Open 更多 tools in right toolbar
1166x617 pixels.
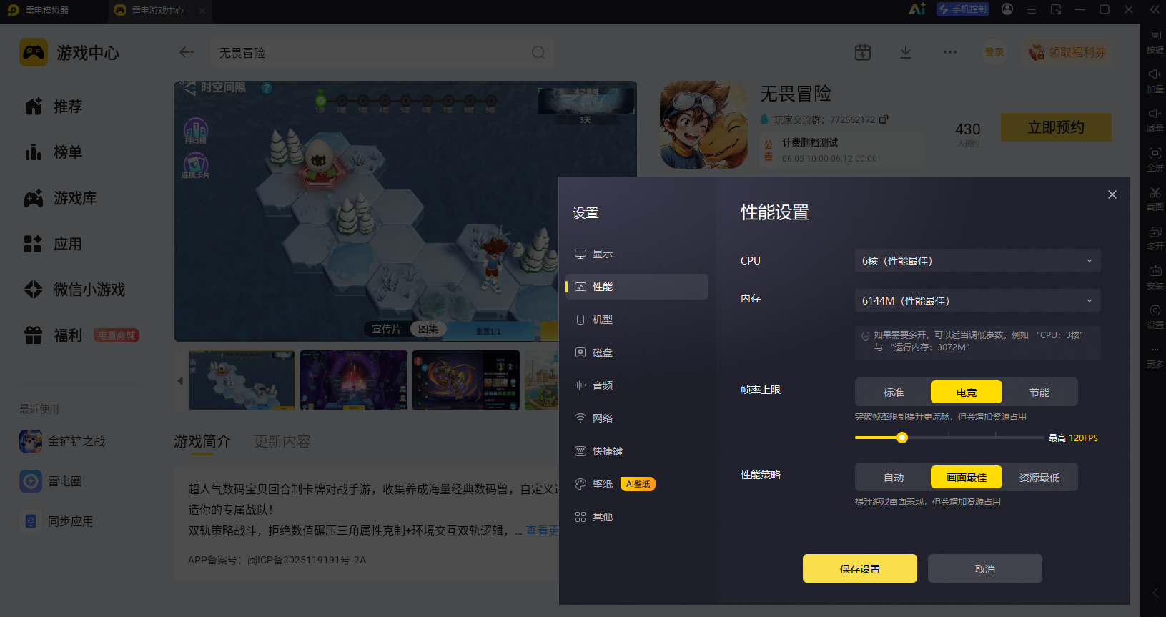[x=1155, y=357]
